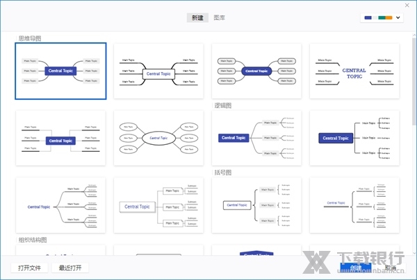Select mind map with blue center and underlined topics
The height and width of the screenshot is (280, 417).
tap(61, 138)
